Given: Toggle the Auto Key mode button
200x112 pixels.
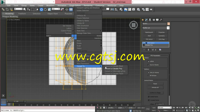Looking at the screenshot, I should click(154, 108).
